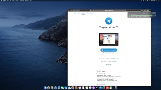Viewport: 161px width, 90px height.
Task: Open Finder from the dock
Action: tap(45, 88)
